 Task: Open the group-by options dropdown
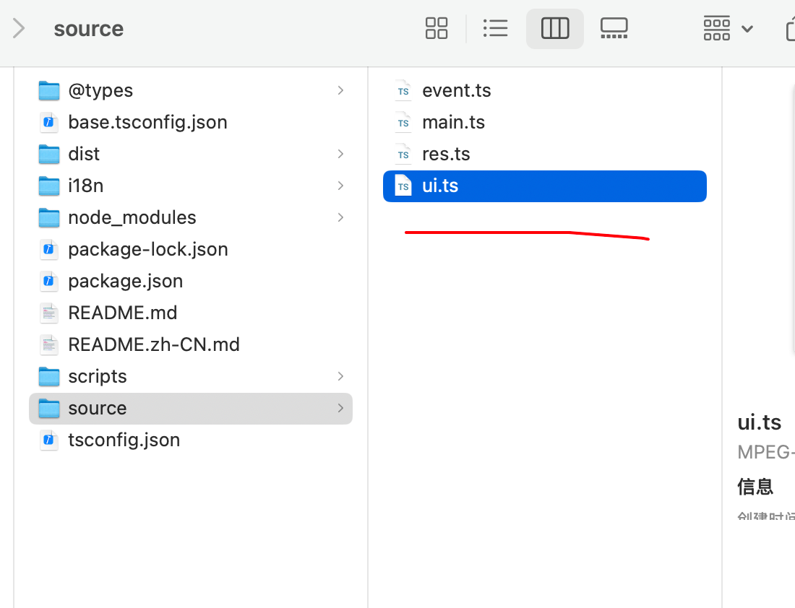pyautogui.click(x=728, y=29)
